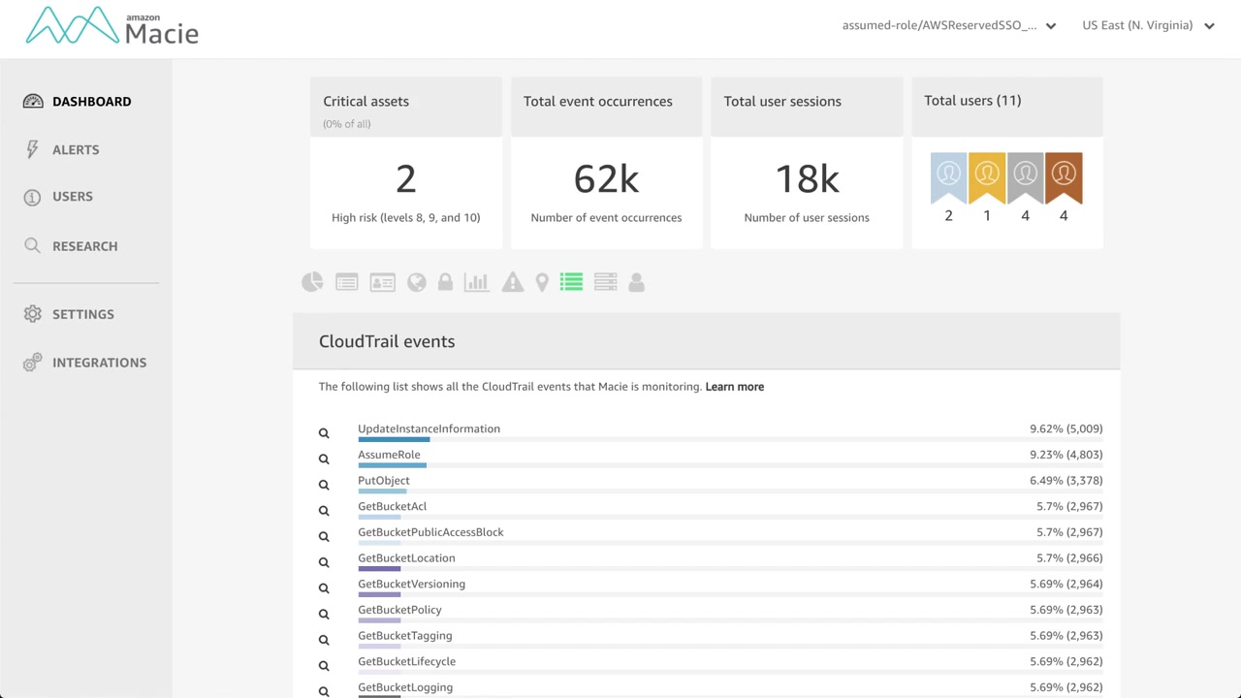Click the PutObject percentage bar
Screen dimensions: 1241x698
click(382, 492)
